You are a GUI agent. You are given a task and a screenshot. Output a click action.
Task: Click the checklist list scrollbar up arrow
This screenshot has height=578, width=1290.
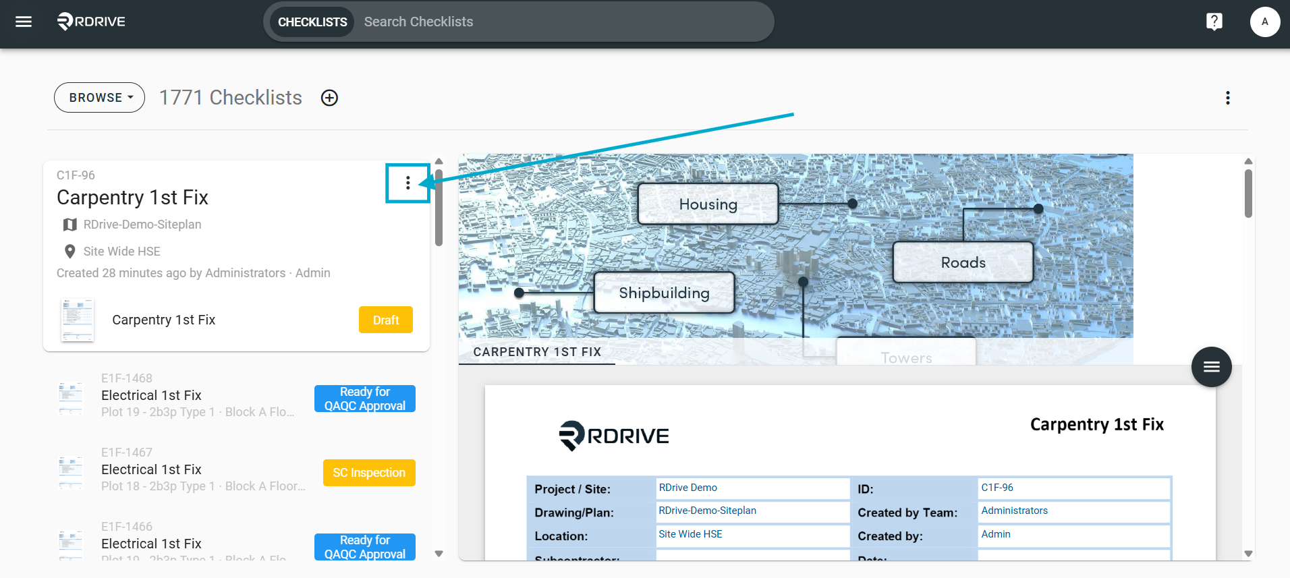[x=439, y=161]
